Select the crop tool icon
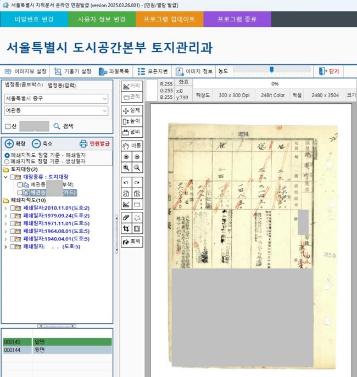Screen dimensions: 357x377 coord(126,229)
